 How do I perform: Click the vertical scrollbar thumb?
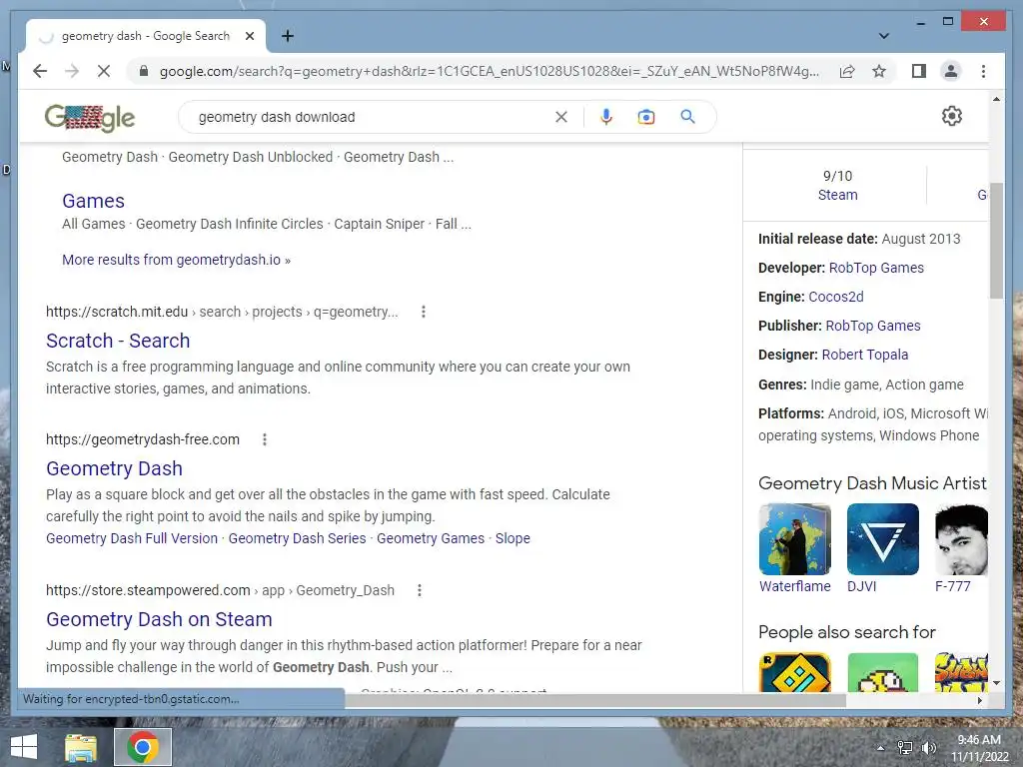coord(996,241)
